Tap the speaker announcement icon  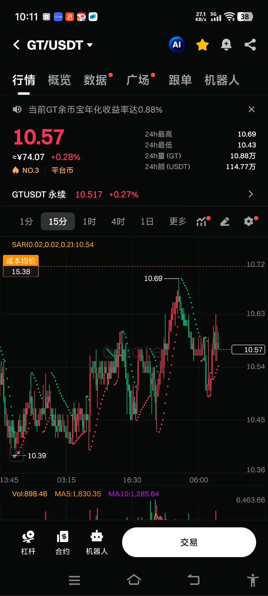click(x=17, y=109)
